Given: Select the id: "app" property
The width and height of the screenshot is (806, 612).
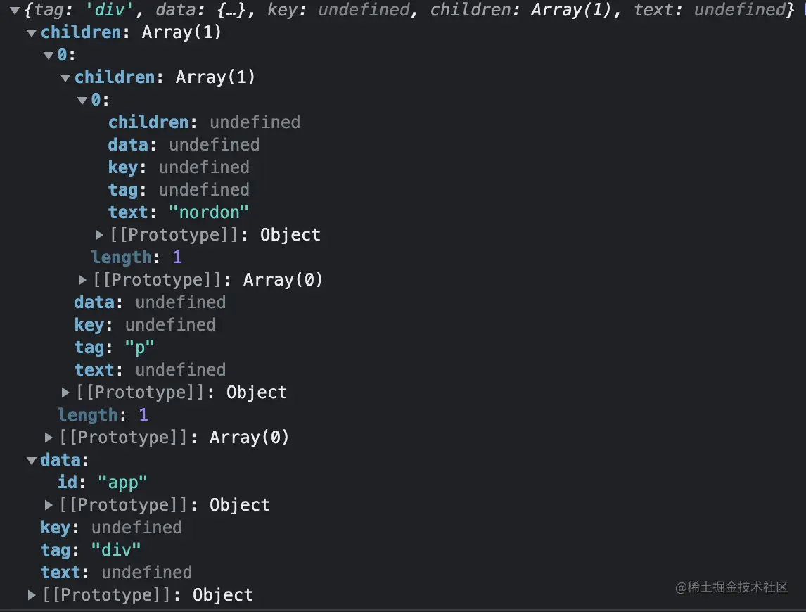Looking at the screenshot, I should [x=103, y=483].
